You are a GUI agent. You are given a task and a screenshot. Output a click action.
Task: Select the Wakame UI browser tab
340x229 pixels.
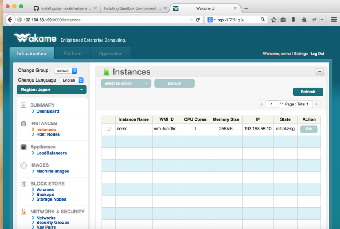pyautogui.click(x=206, y=8)
